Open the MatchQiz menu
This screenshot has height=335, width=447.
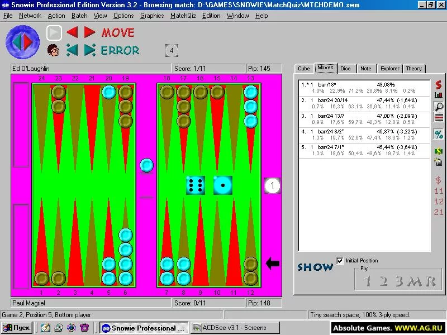pyautogui.click(x=183, y=16)
